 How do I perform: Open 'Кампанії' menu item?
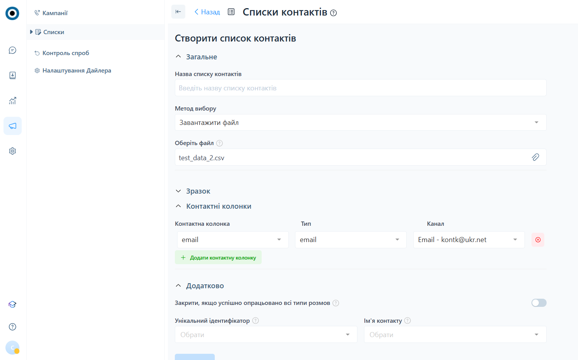click(55, 13)
